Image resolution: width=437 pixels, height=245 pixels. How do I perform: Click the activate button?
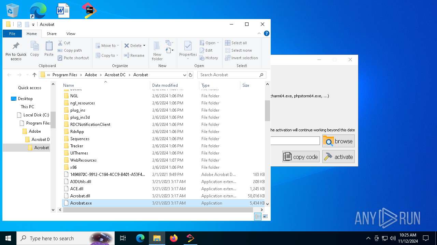click(x=338, y=157)
